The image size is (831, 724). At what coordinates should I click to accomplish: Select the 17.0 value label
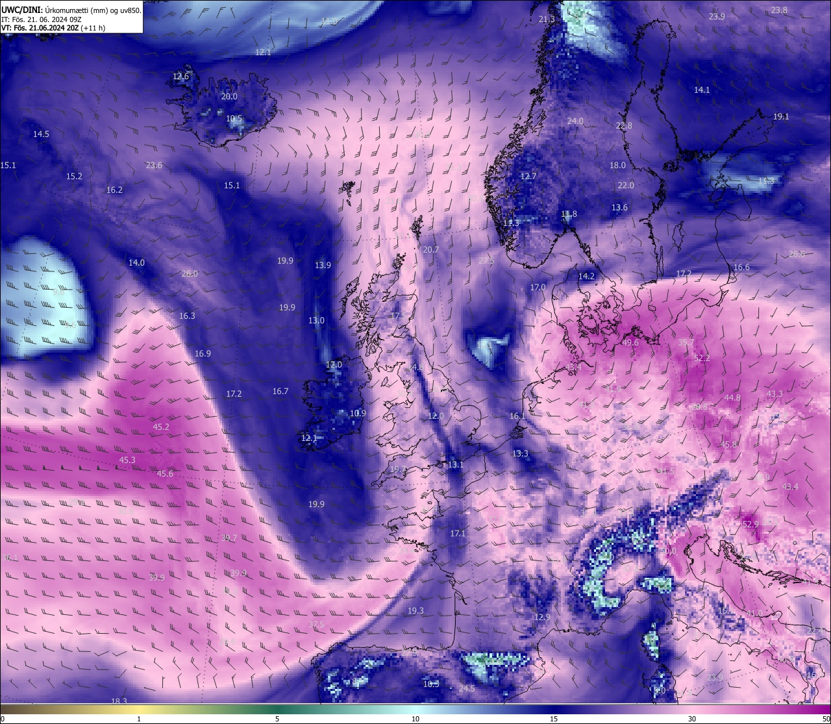coord(538,288)
